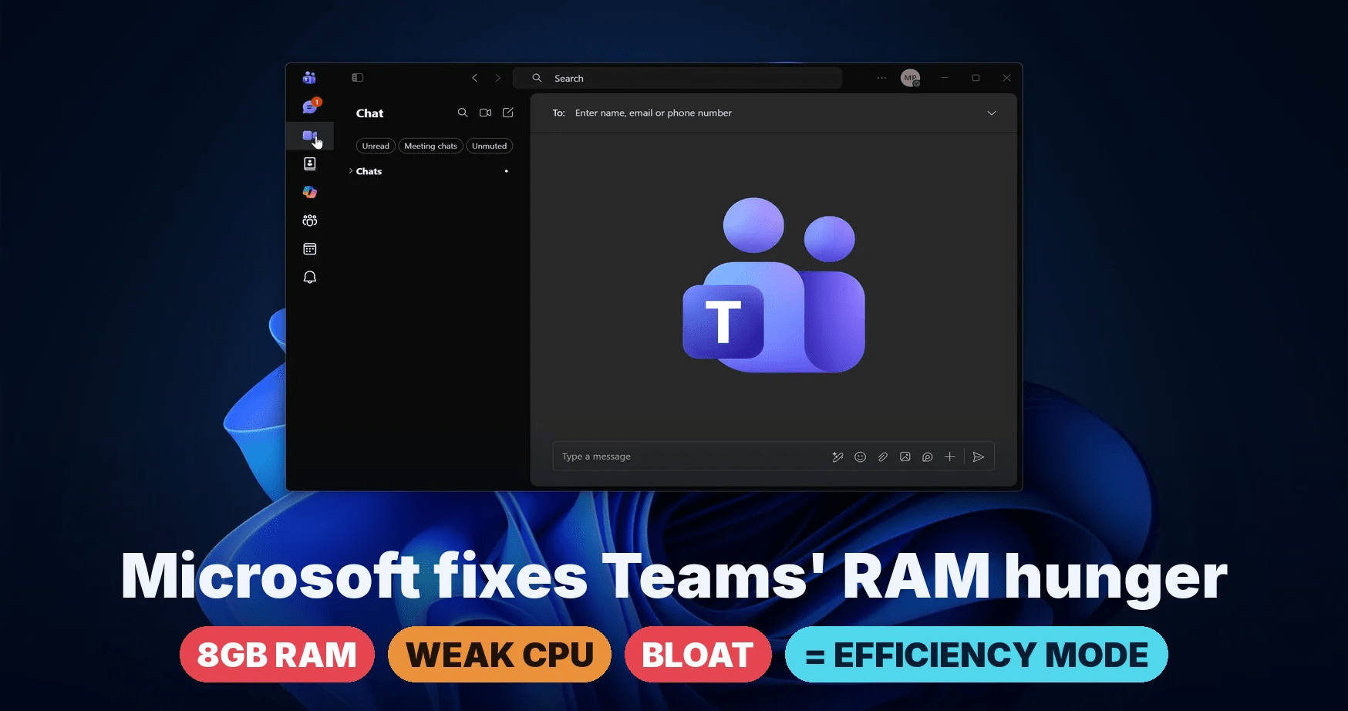
Task: Search within chat list magnifier icon
Action: coord(463,113)
